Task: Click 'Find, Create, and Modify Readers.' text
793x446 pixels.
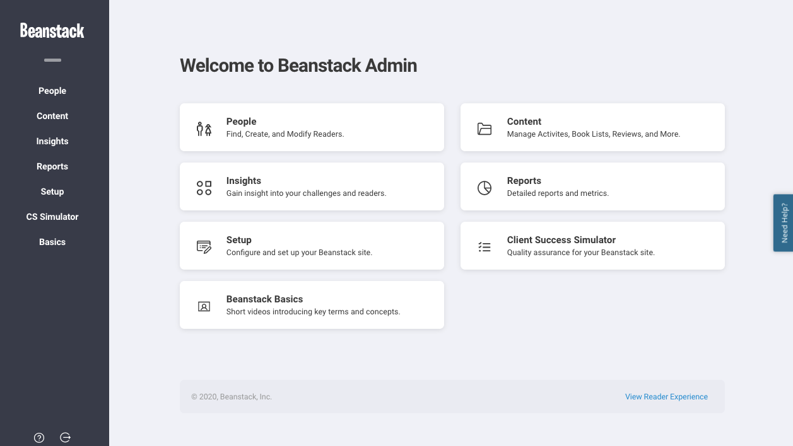Action: click(x=285, y=134)
